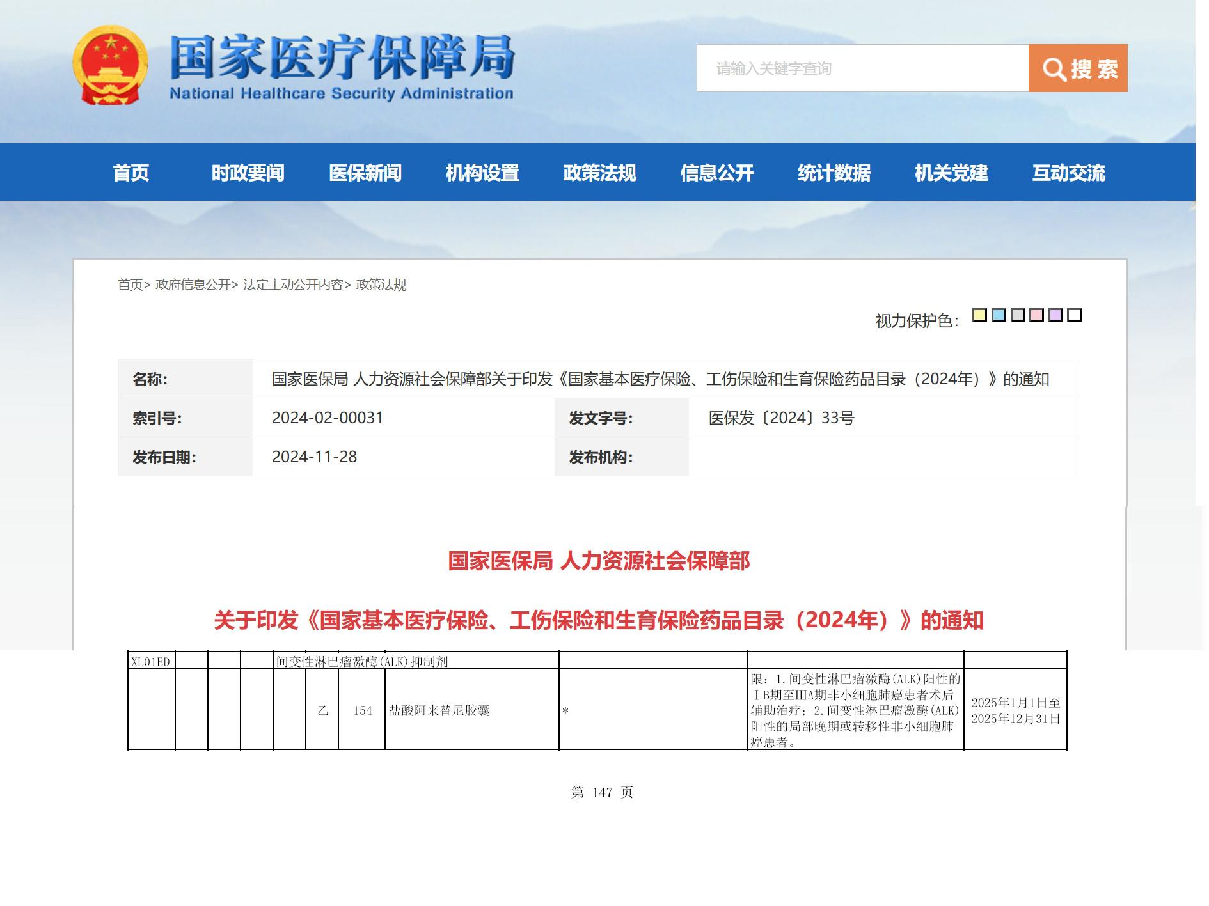Open the 互动交流 navigation item

pos(1069,173)
